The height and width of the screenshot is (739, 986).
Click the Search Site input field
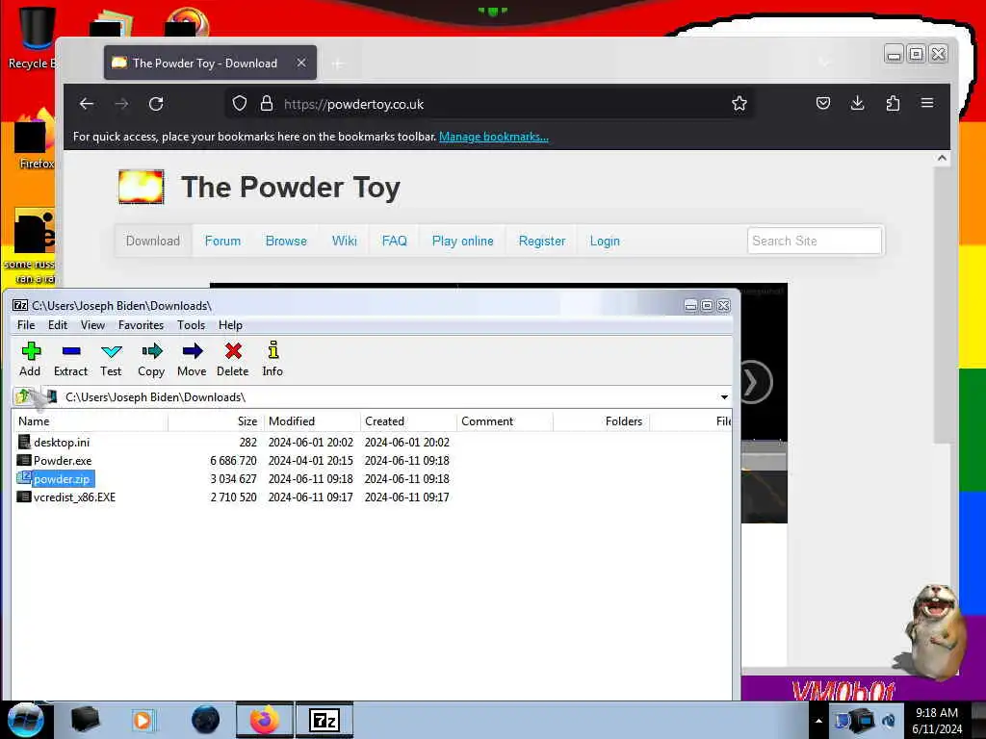pyautogui.click(x=815, y=241)
